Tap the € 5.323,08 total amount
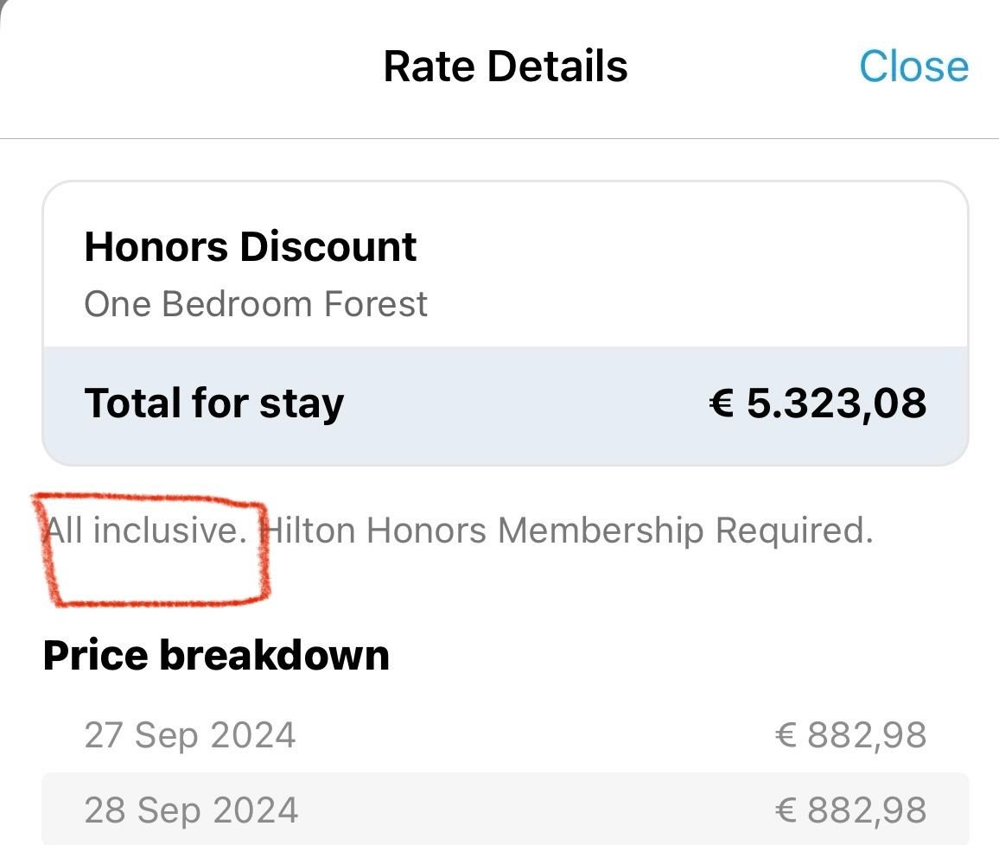 (818, 403)
